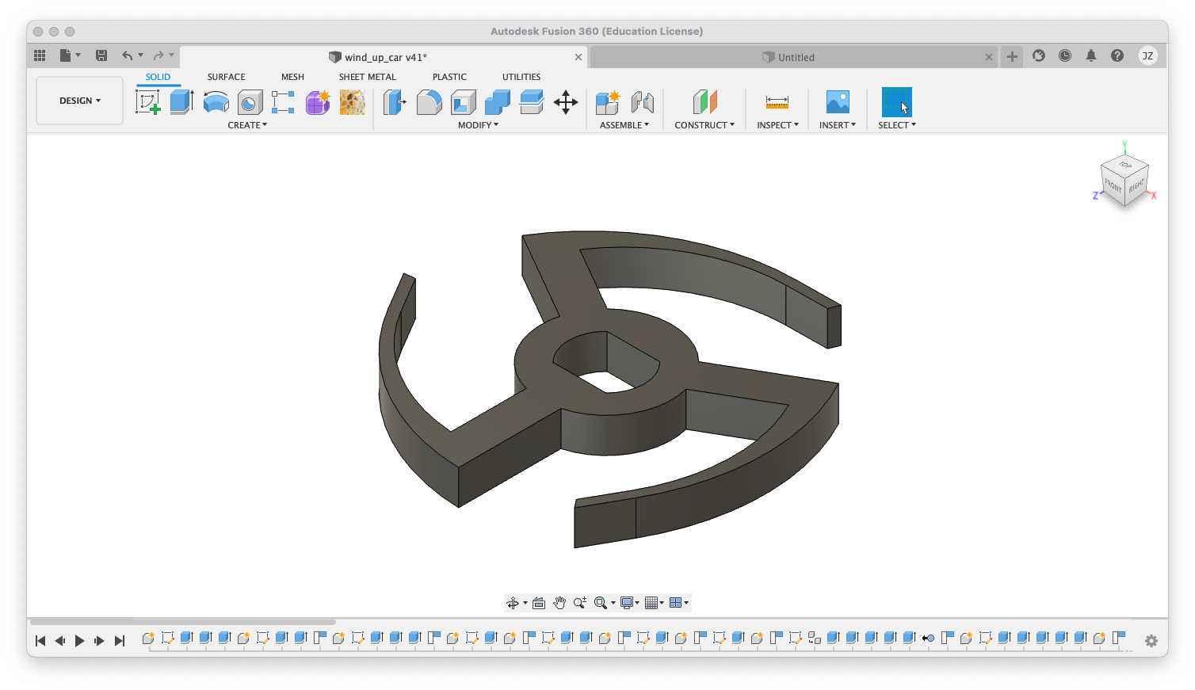
Task: Open the Measure tool
Action: 777,102
